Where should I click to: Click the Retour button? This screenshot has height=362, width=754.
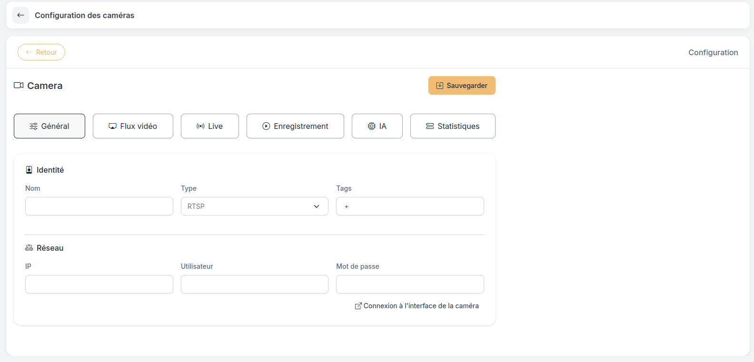[x=41, y=52]
